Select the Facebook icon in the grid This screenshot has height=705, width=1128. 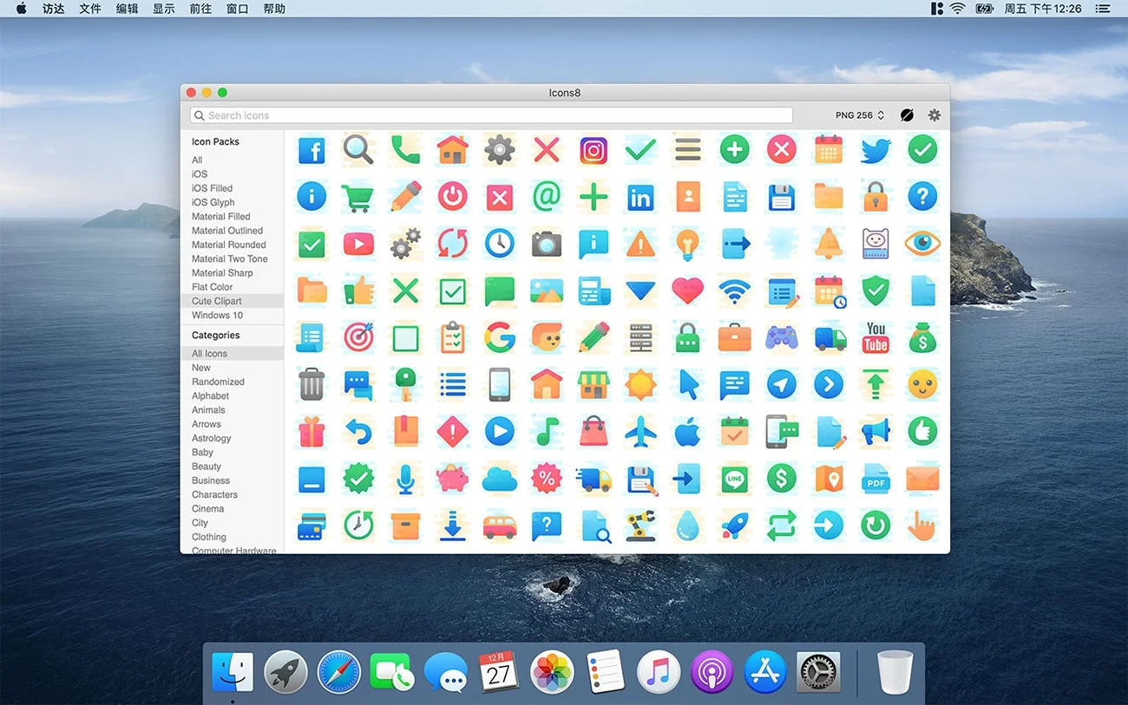pos(312,149)
